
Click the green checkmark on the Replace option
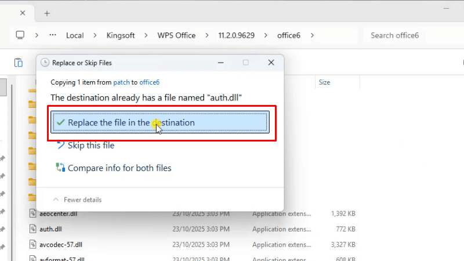60,122
